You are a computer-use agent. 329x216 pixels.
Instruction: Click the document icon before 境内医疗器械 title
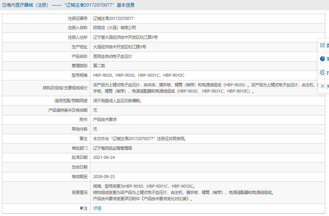4,5
